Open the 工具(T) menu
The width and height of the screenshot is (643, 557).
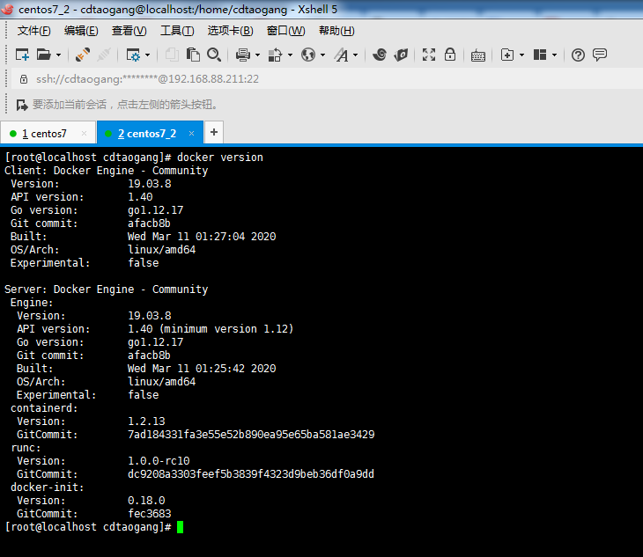tap(177, 31)
